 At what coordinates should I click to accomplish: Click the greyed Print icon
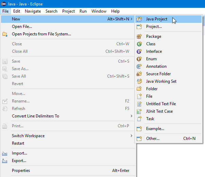click(5, 126)
